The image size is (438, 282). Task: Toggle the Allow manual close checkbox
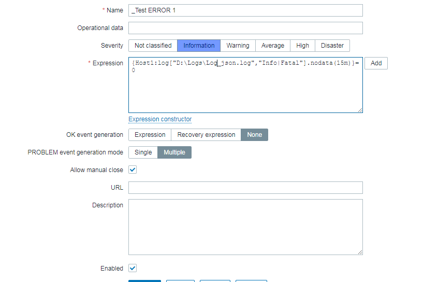pos(133,170)
